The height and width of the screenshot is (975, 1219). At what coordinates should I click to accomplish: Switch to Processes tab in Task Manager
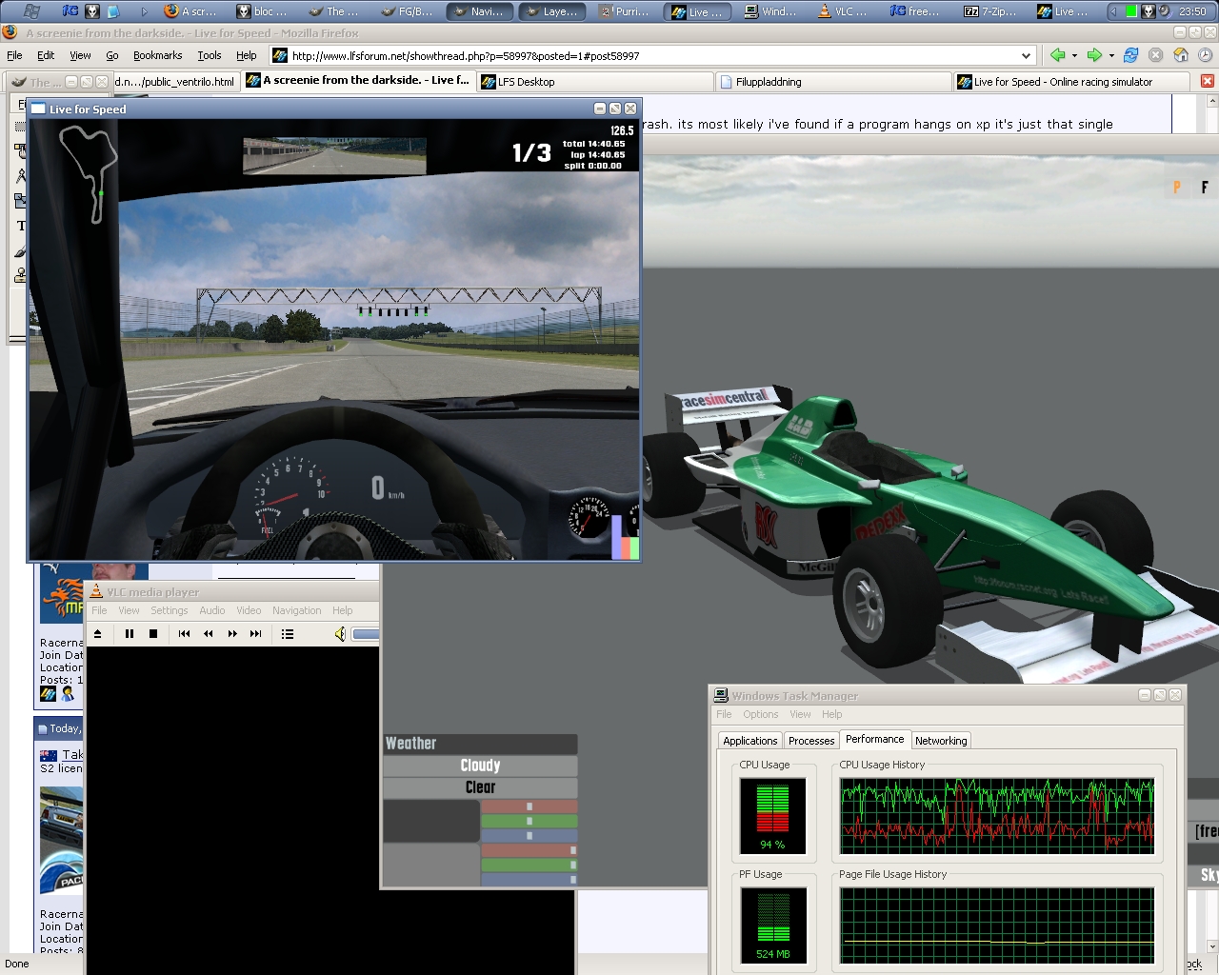(x=811, y=741)
